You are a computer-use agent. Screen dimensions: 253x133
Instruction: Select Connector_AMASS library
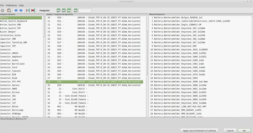tap(21, 53)
